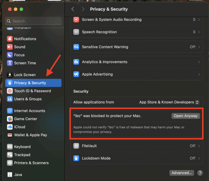Click into the Search field

coord(33,21)
